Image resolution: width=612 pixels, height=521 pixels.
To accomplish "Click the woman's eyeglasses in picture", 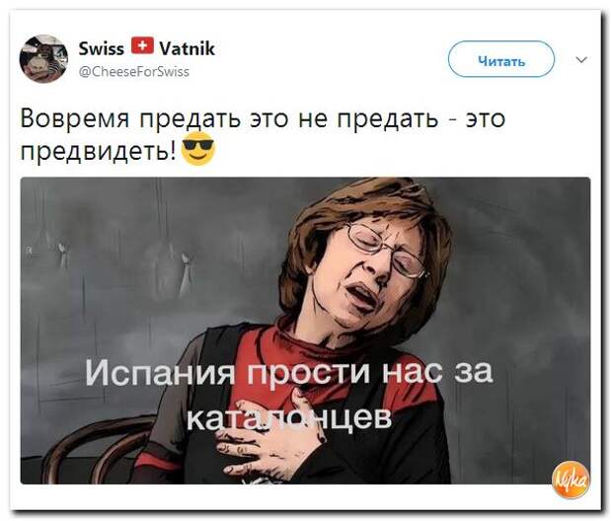I will (x=386, y=249).
